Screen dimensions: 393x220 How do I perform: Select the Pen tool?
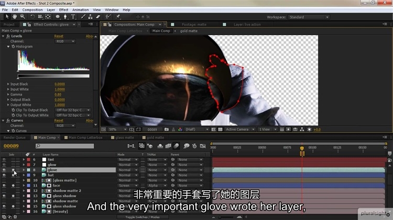coord(65,17)
